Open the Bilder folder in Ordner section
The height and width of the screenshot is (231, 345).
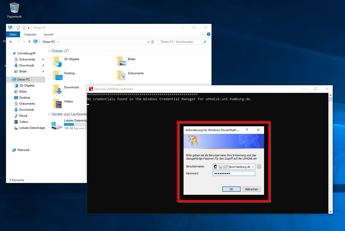coord(121,62)
